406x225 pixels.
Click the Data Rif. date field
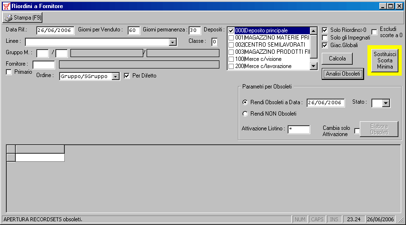(55, 30)
